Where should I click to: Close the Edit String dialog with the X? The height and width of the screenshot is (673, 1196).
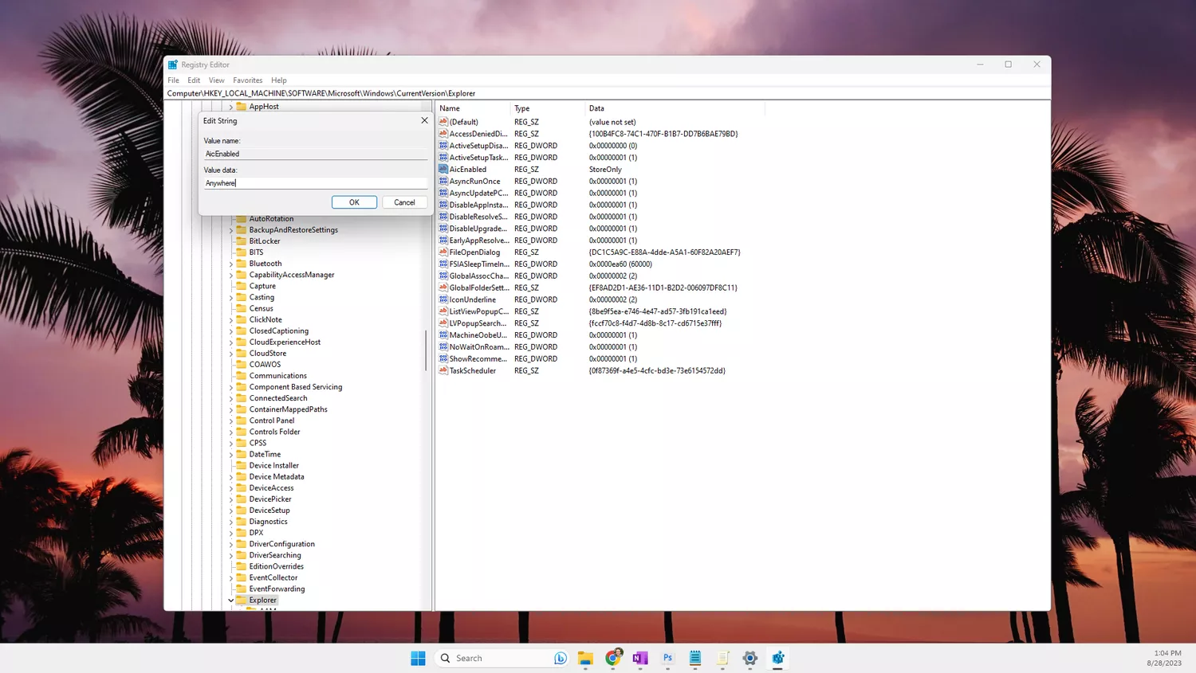(x=424, y=120)
